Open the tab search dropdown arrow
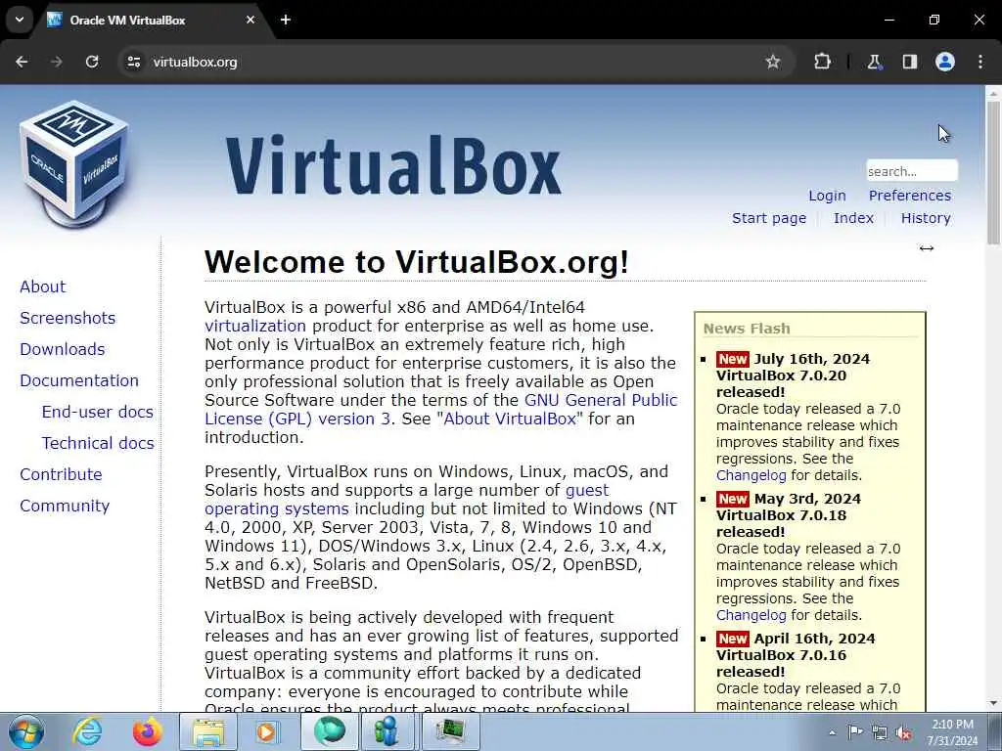Image resolution: width=1002 pixels, height=751 pixels. [x=20, y=20]
